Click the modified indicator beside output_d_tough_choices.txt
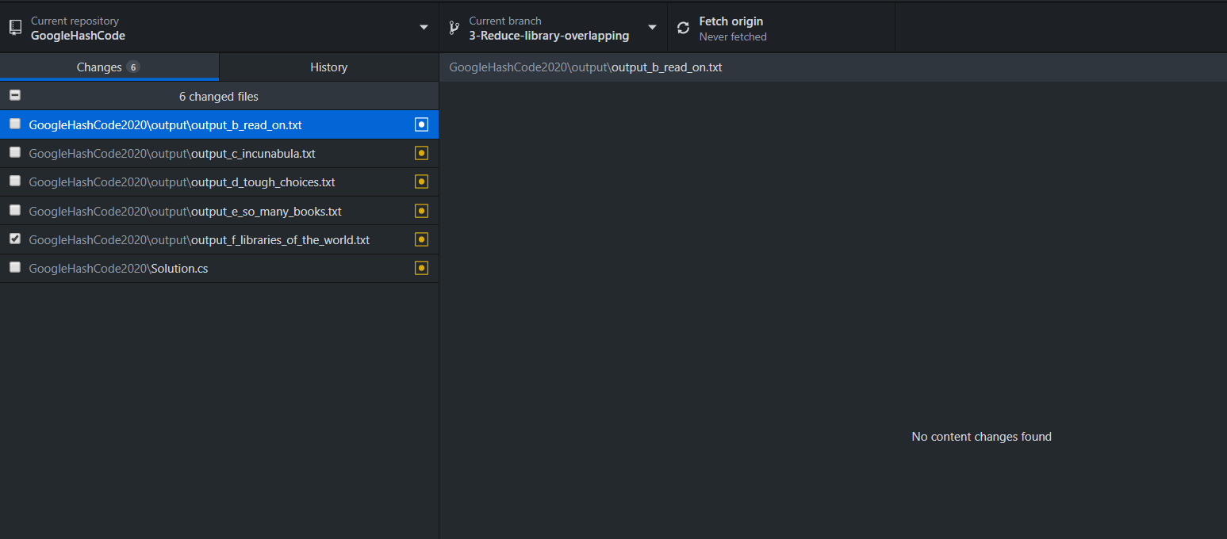The height and width of the screenshot is (539, 1227). tap(421, 182)
